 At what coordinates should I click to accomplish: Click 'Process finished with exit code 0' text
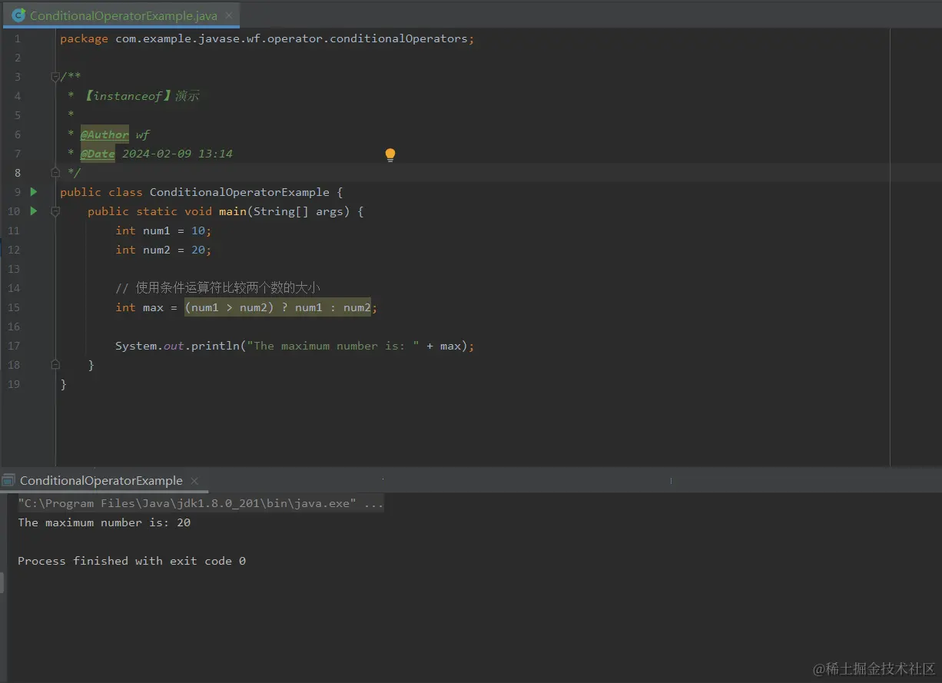coord(131,561)
